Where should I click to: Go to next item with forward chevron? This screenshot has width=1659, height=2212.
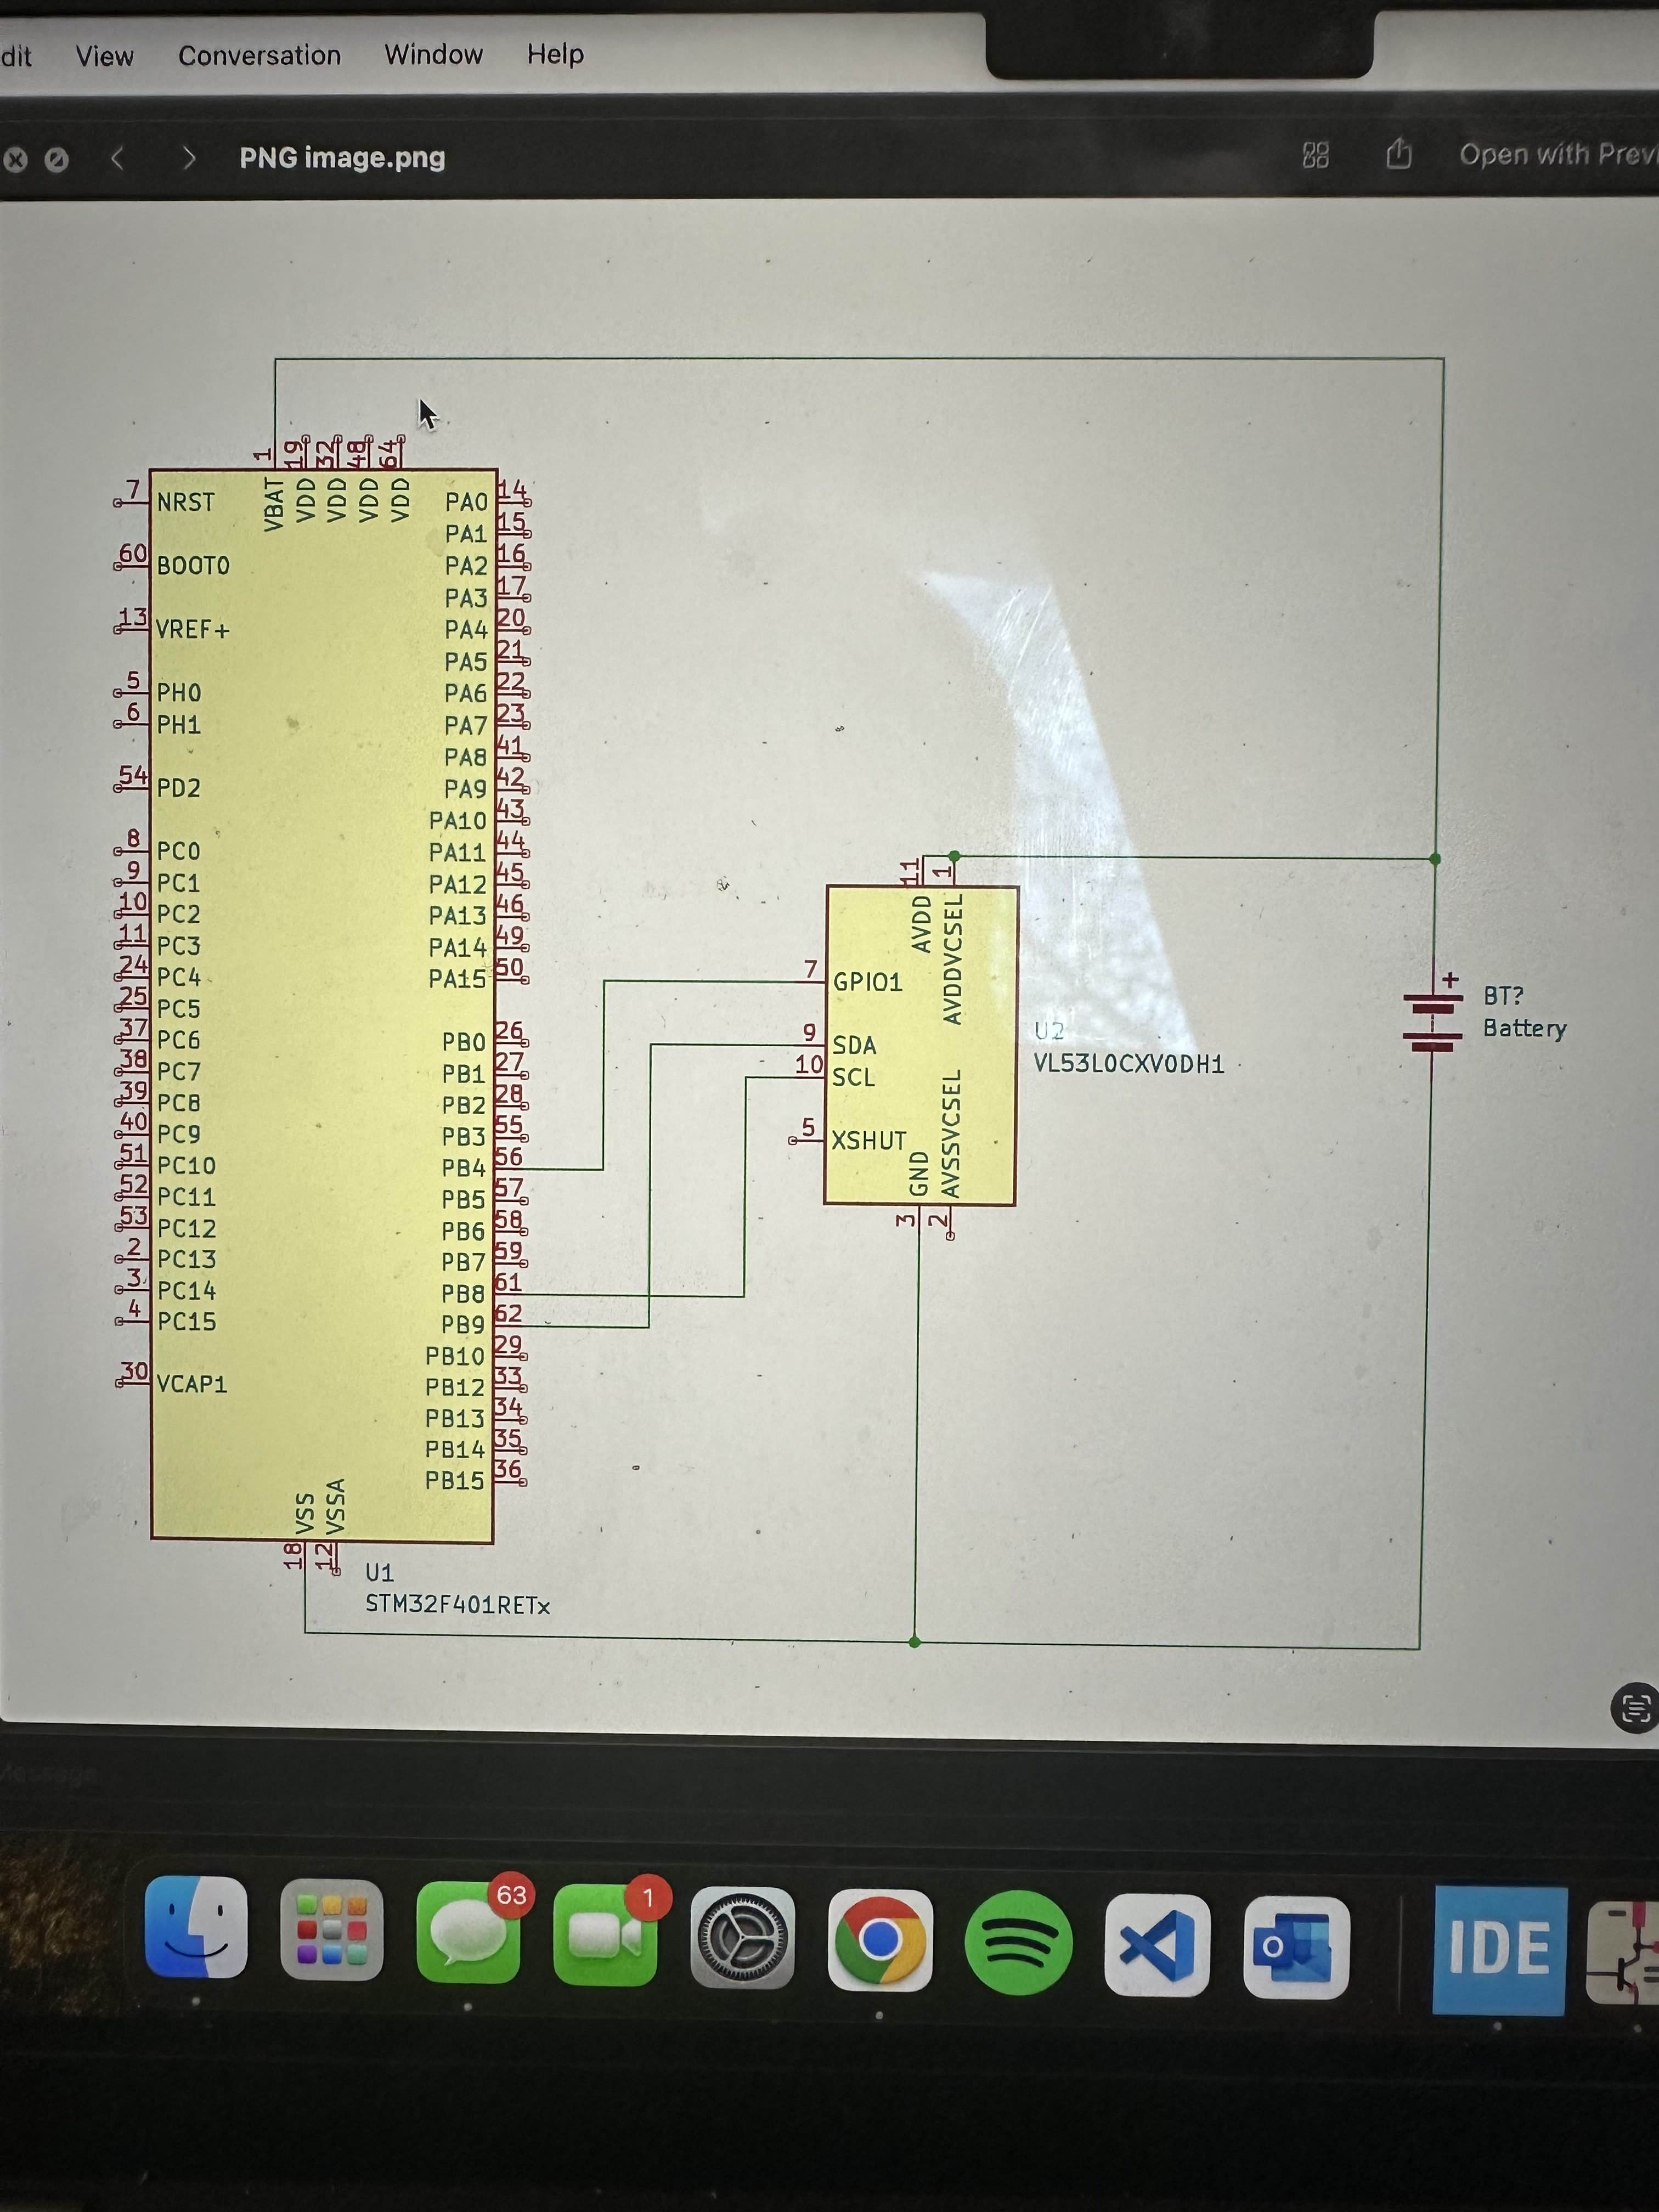189,158
